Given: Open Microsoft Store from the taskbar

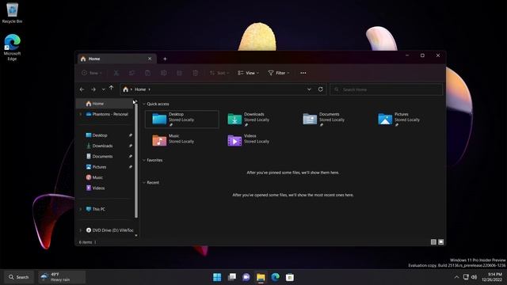Looking at the screenshot, I should [x=290, y=277].
